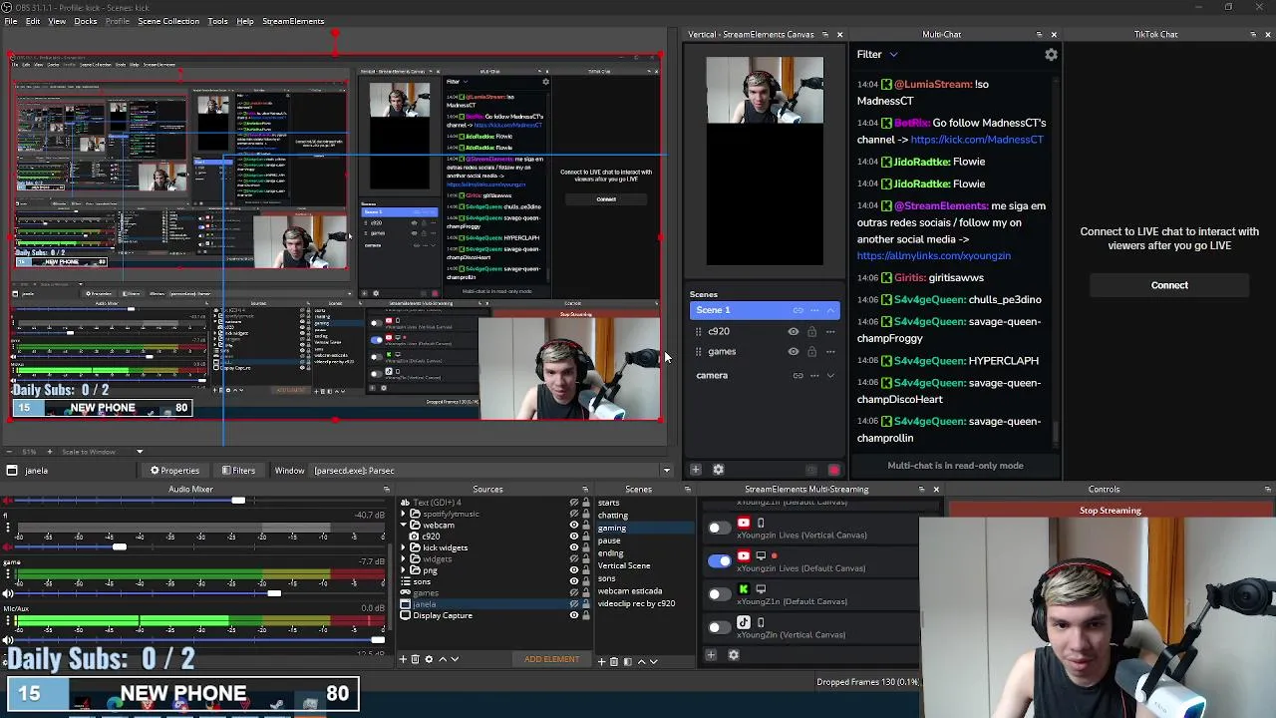
Task: Undock the Audio Mixer panel
Action: [386, 489]
